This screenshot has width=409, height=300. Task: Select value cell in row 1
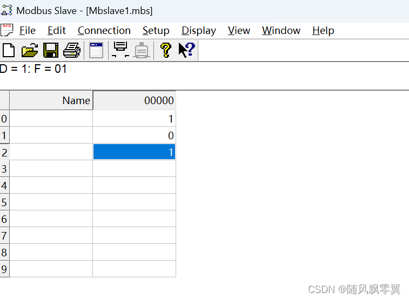point(135,135)
